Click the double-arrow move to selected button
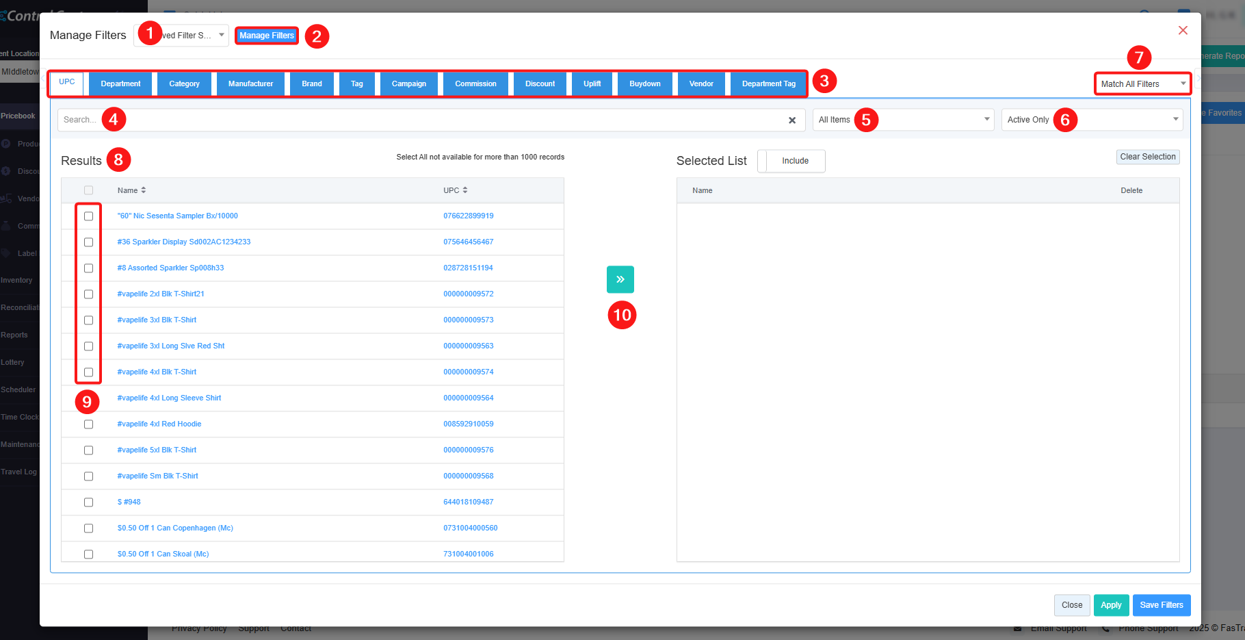Image resolution: width=1245 pixels, height=640 pixels. (x=620, y=279)
